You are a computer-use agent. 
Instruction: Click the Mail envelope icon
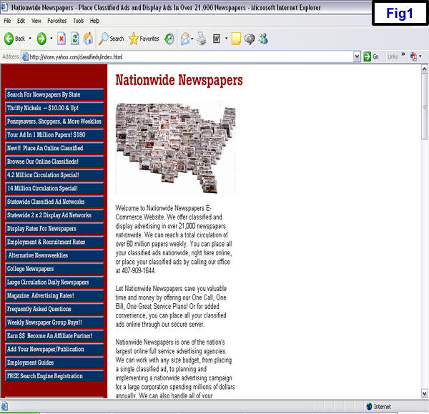185,39
